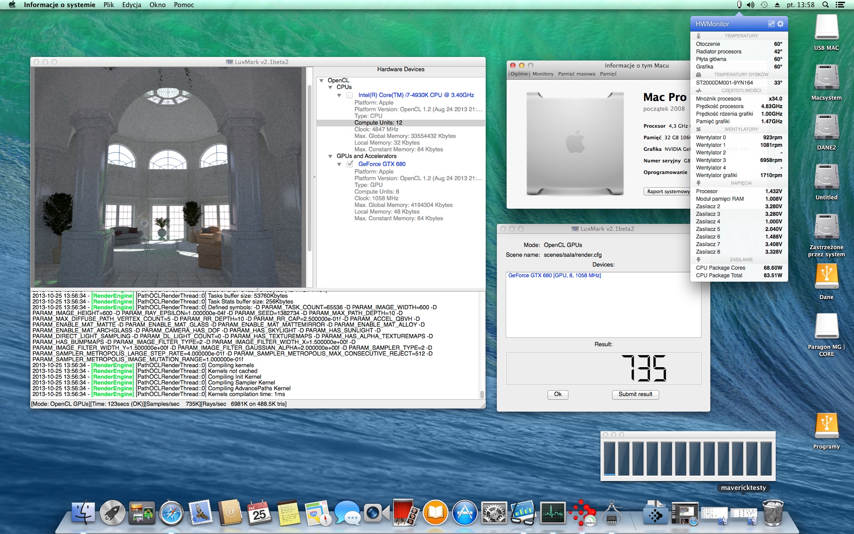Open iBooks from the Dock

tap(435, 513)
